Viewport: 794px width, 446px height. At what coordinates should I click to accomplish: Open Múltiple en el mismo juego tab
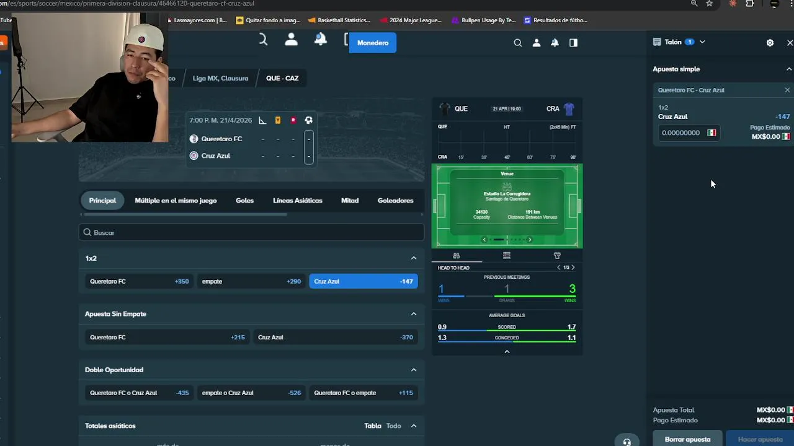tap(176, 201)
